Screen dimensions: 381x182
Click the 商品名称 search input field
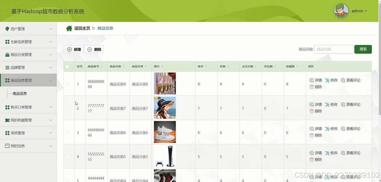point(334,49)
